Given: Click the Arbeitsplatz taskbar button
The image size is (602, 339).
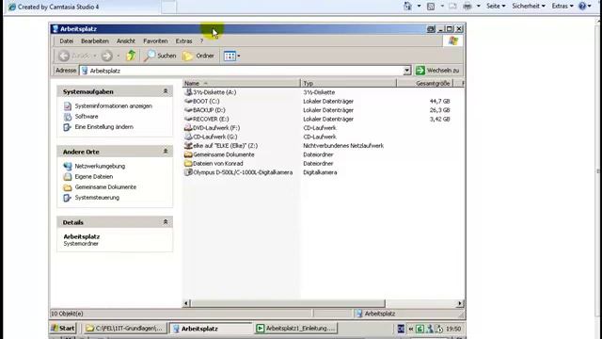Looking at the screenshot, I should tap(211, 329).
